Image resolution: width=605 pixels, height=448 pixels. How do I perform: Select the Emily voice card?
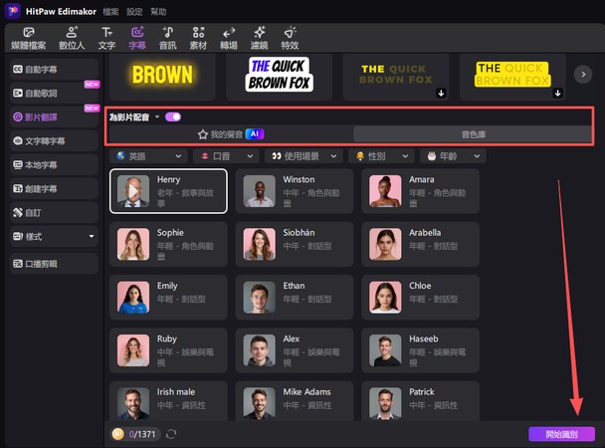[x=168, y=297]
